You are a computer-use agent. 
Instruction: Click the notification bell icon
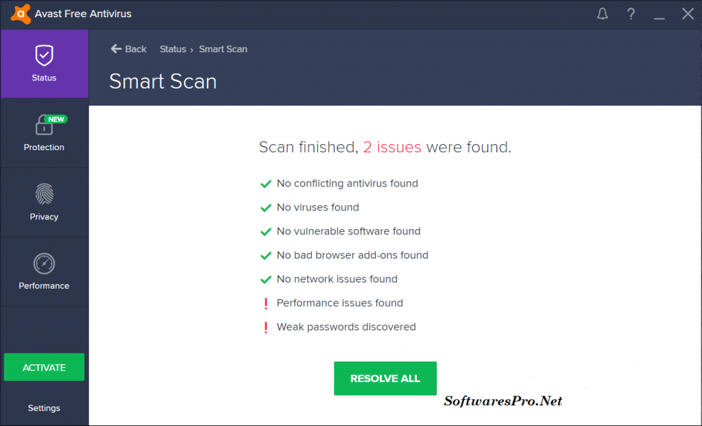coord(602,13)
